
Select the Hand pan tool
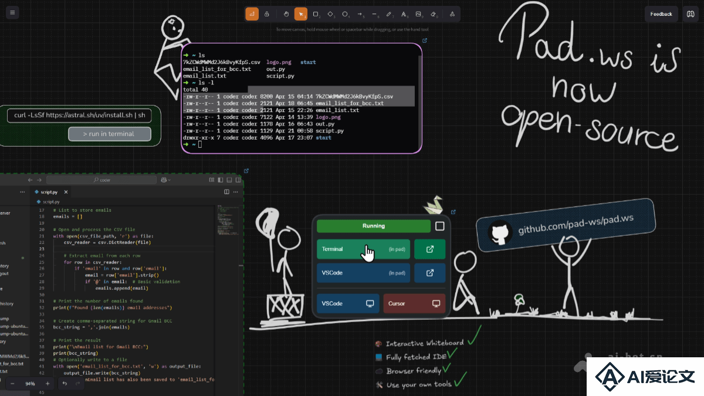[x=286, y=13]
